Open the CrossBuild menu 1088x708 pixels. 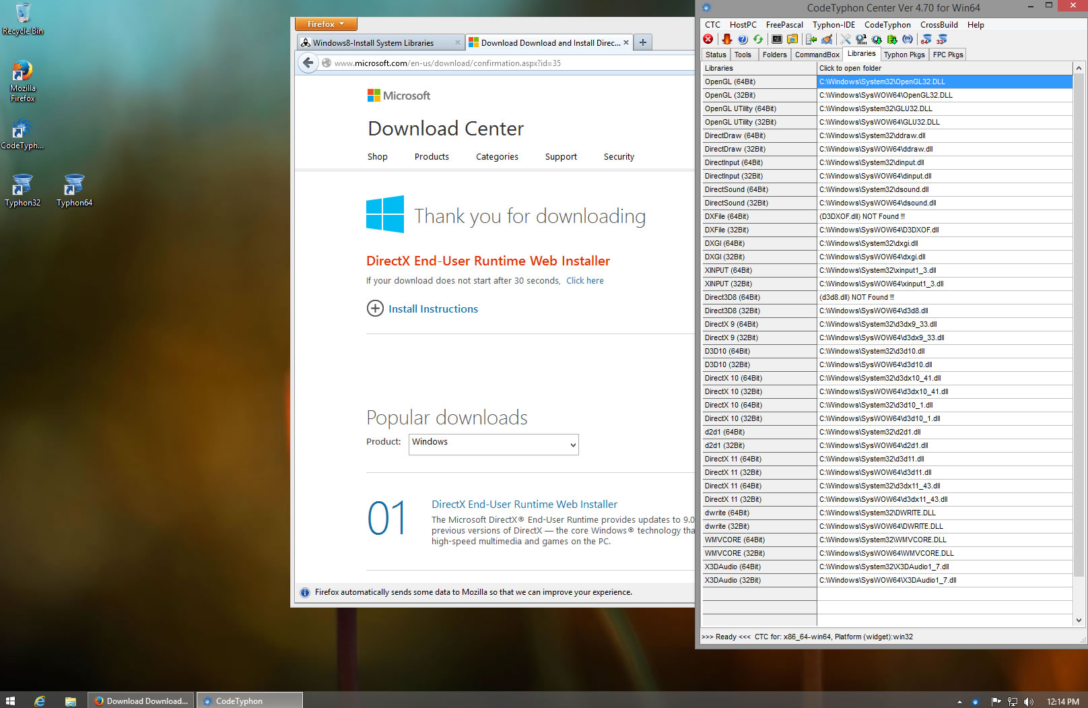pyautogui.click(x=939, y=25)
